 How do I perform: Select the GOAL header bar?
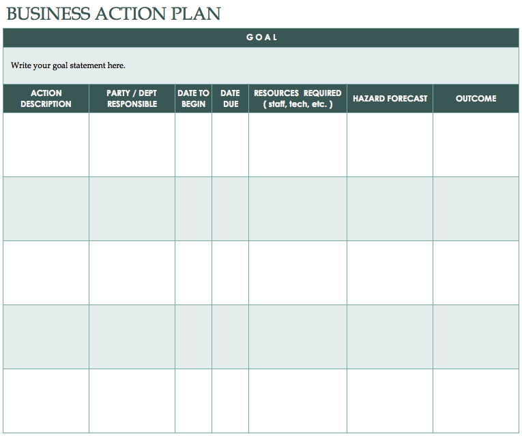click(x=261, y=37)
